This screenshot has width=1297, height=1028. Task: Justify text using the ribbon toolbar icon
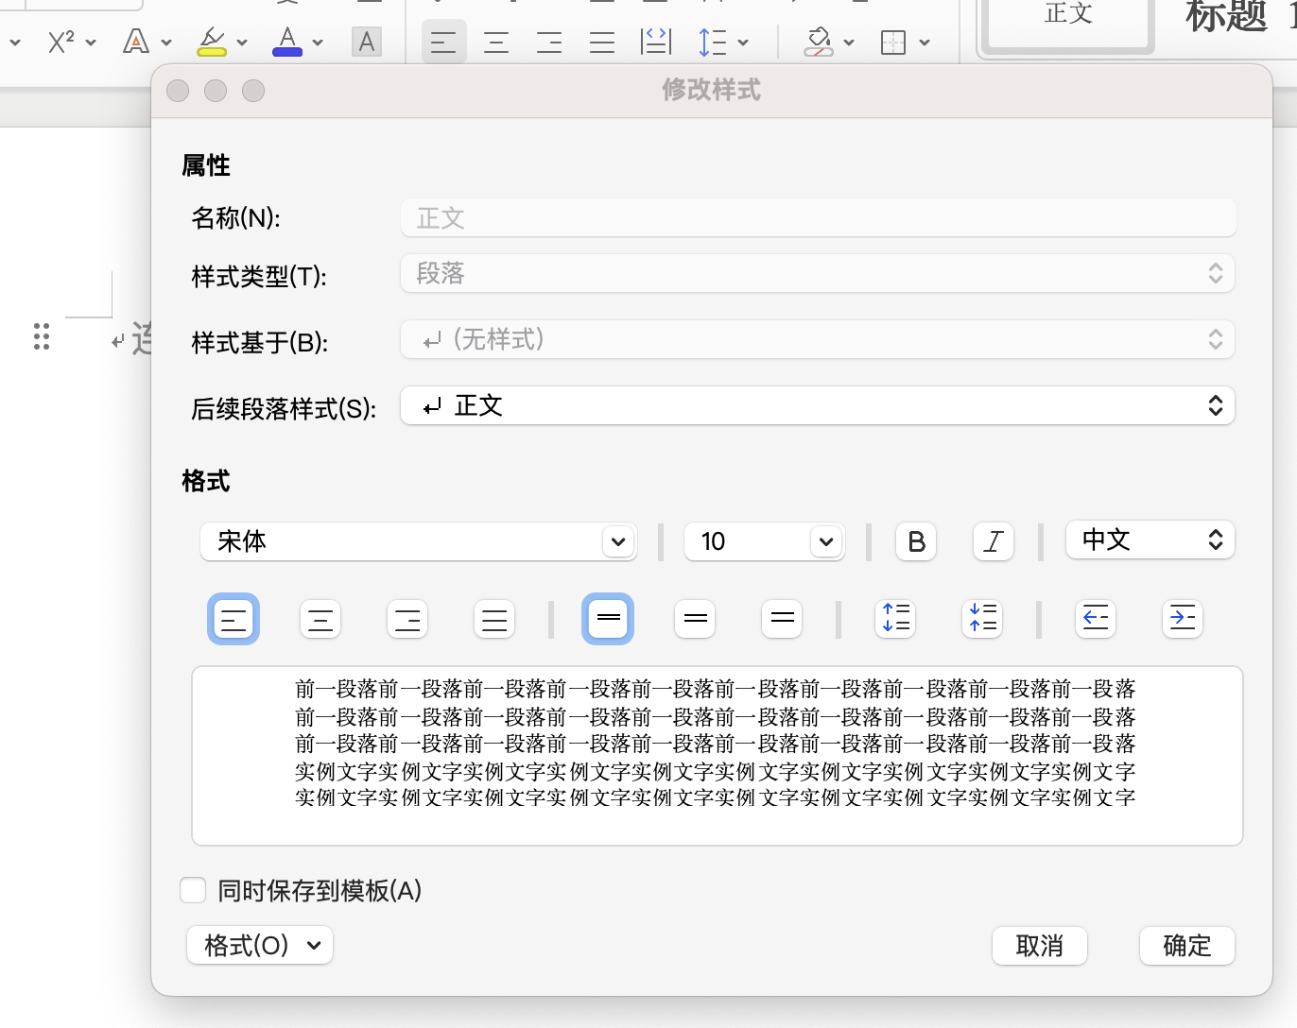click(602, 43)
